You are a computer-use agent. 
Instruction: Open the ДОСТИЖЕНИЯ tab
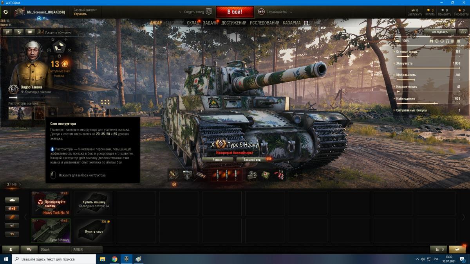pos(234,23)
